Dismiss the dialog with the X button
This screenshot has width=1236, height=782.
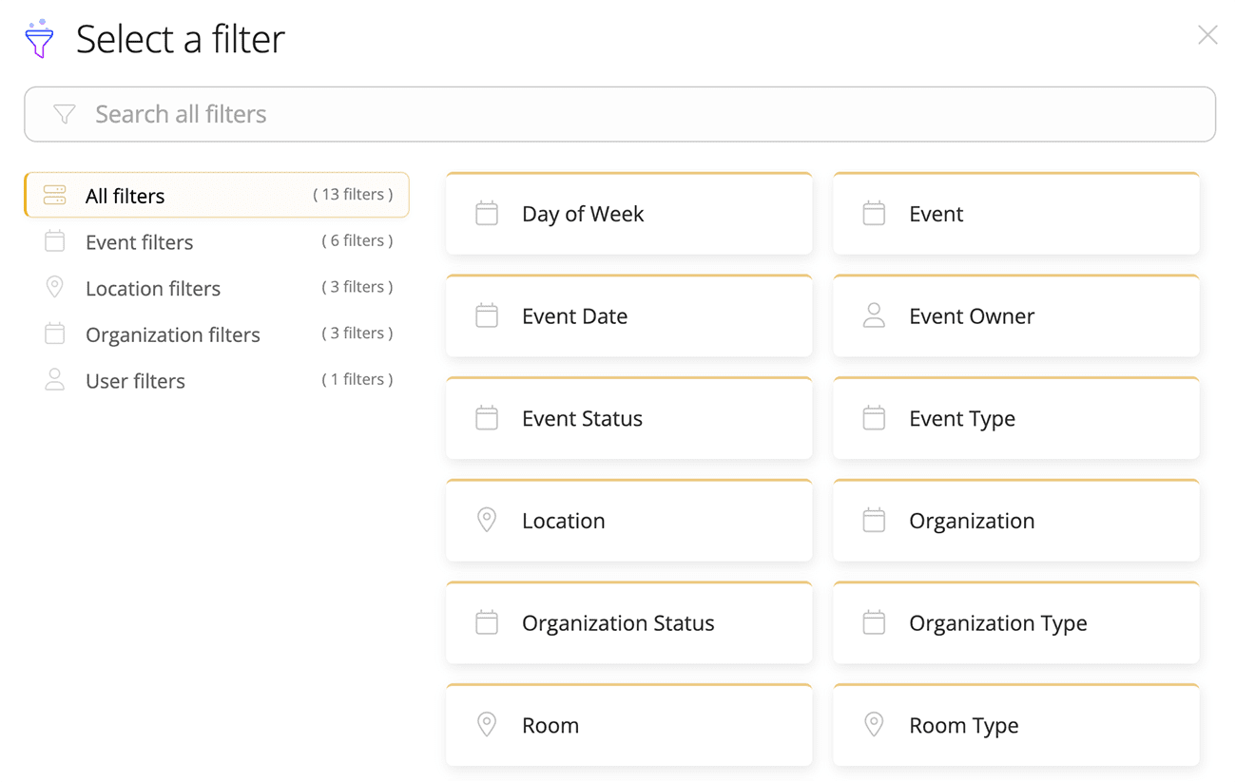tap(1207, 35)
